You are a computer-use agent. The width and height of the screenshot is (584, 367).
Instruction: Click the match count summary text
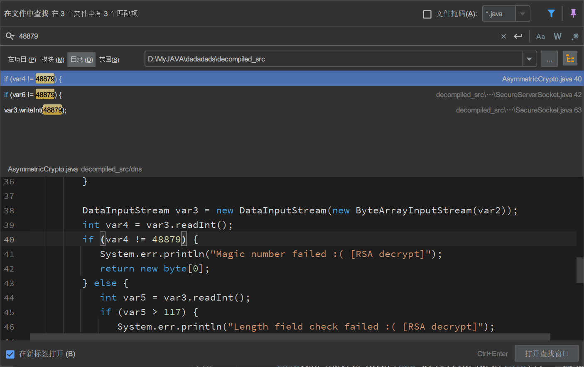(x=95, y=14)
